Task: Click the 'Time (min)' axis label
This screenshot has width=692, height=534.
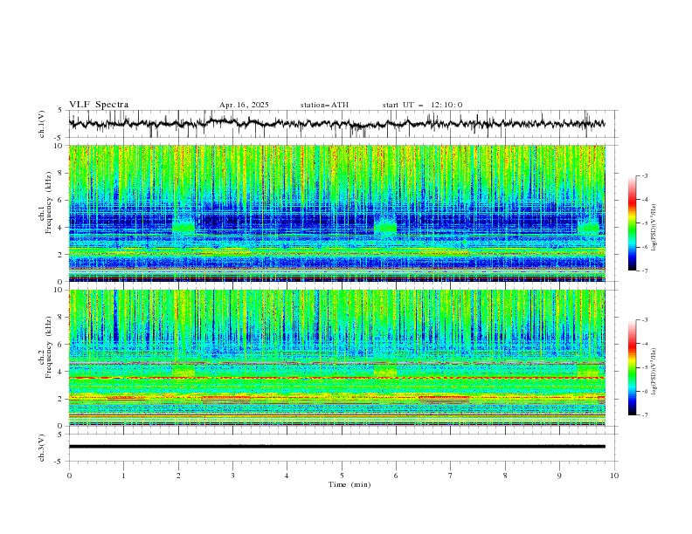Action: [x=349, y=484]
